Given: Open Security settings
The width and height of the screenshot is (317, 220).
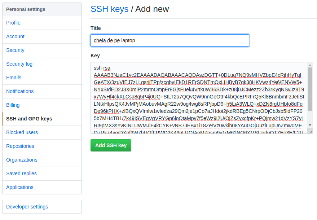Looking at the screenshot, I should (x=16, y=50).
